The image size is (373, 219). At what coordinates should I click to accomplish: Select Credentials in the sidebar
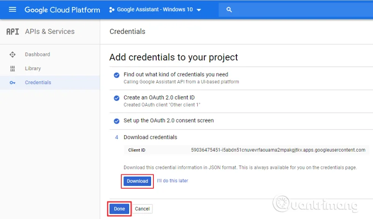click(x=50, y=83)
